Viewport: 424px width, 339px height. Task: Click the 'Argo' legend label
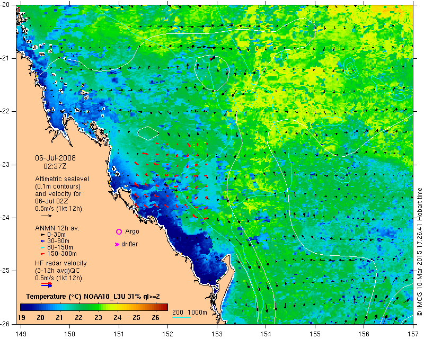click(132, 231)
